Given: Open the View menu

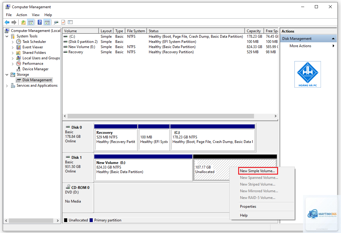Looking at the screenshot, I should tap(36, 15).
